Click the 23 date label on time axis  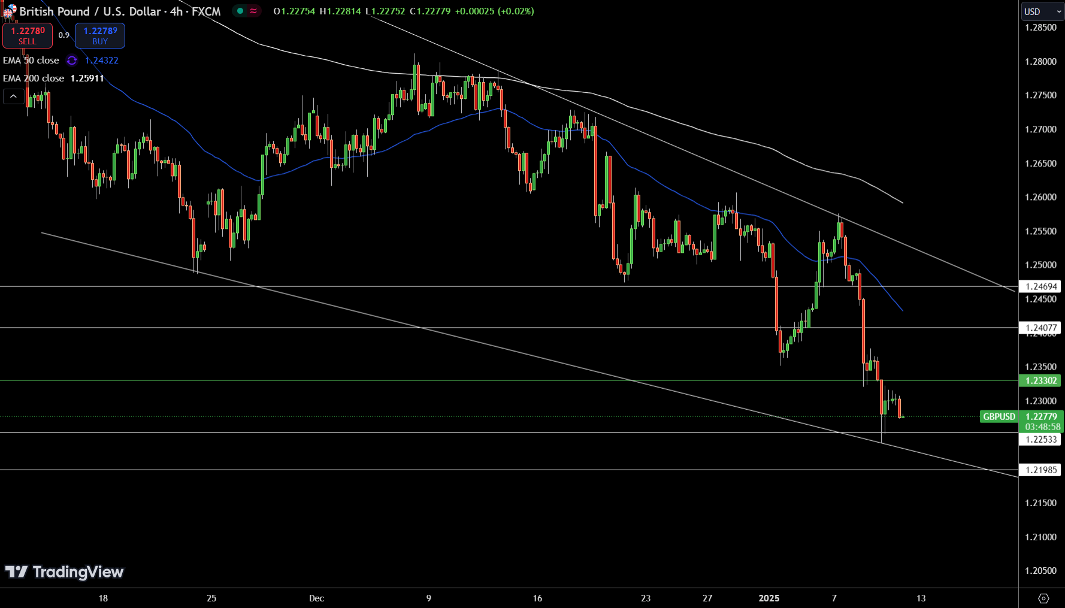click(x=646, y=598)
